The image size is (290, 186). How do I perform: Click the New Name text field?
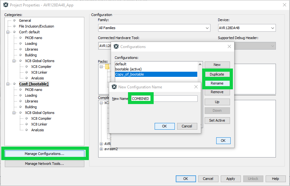164,99
